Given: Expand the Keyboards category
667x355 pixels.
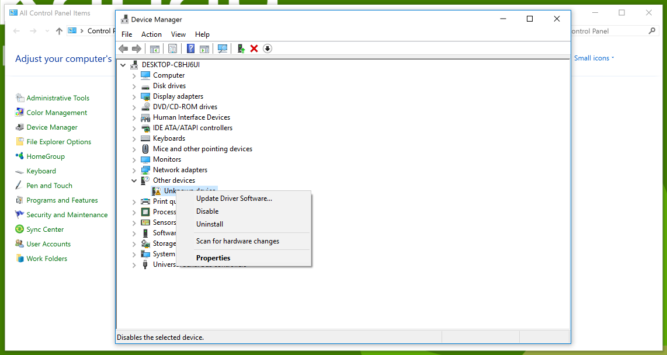Looking at the screenshot, I should 134,138.
